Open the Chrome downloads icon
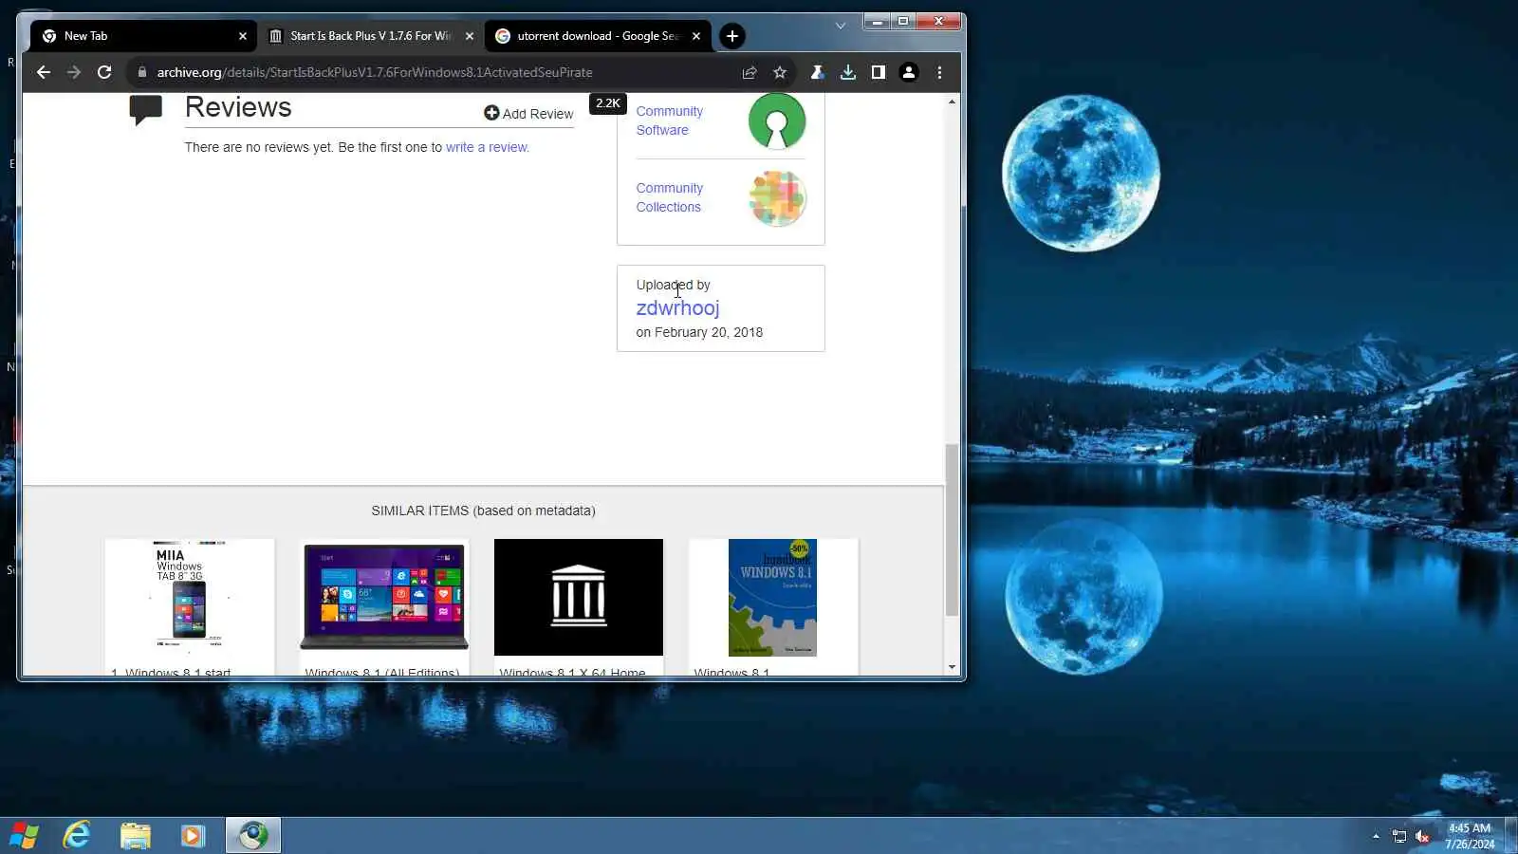Screen dimensions: 1518x854 pos(848,72)
